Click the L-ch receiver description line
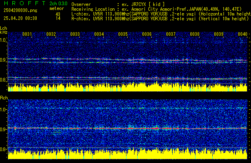 (x=161, y=14)
